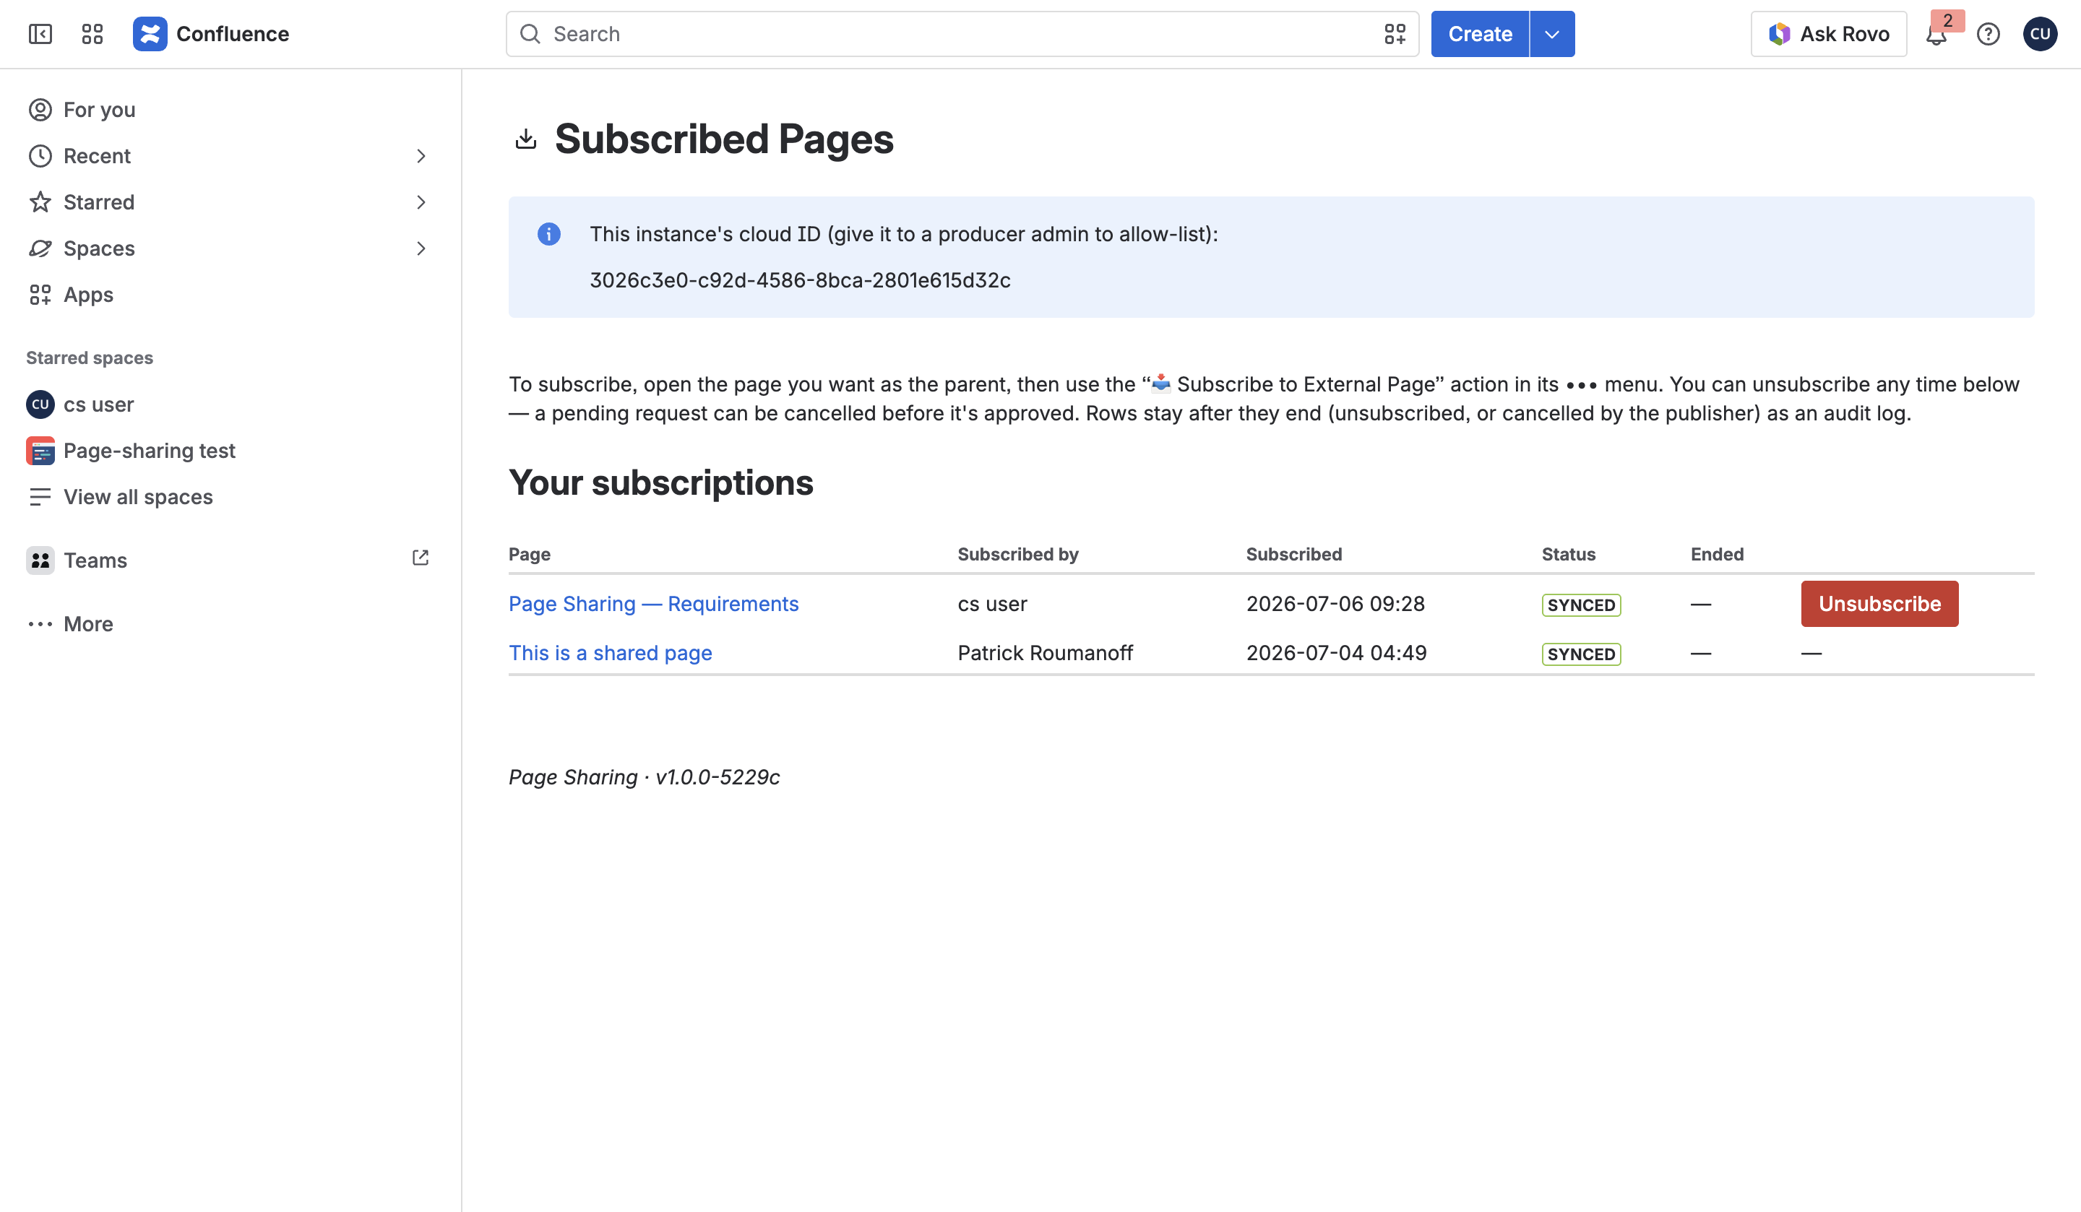Click the info icon in cloud ID banner
The height and width of the screenshot is (1212, 2081).
pyautogui.click(x=549, y=233)
